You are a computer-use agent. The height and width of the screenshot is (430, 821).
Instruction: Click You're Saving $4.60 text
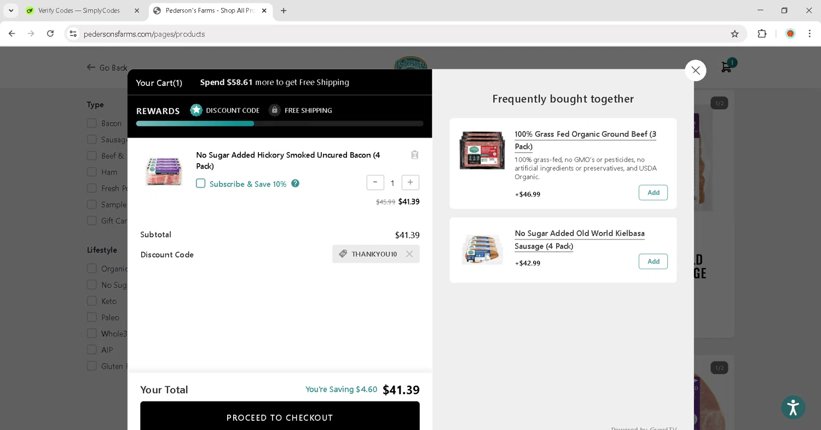341,390
